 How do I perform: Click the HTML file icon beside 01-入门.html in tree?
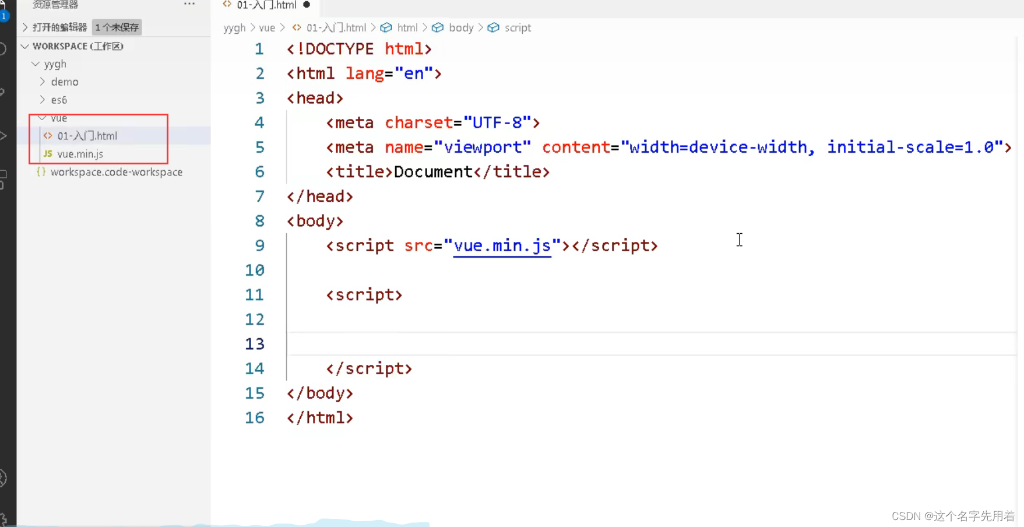pos(48,136)
